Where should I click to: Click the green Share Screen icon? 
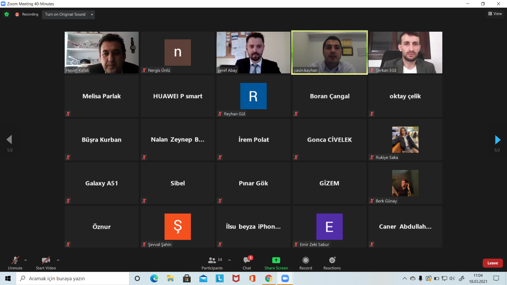click(x=276, y=260)
